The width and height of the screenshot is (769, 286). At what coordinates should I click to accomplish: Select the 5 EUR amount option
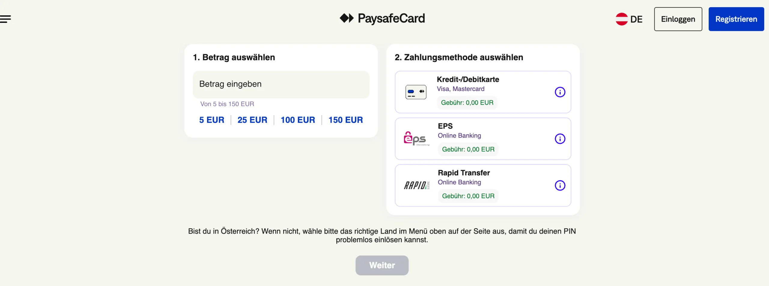[212, 120]
